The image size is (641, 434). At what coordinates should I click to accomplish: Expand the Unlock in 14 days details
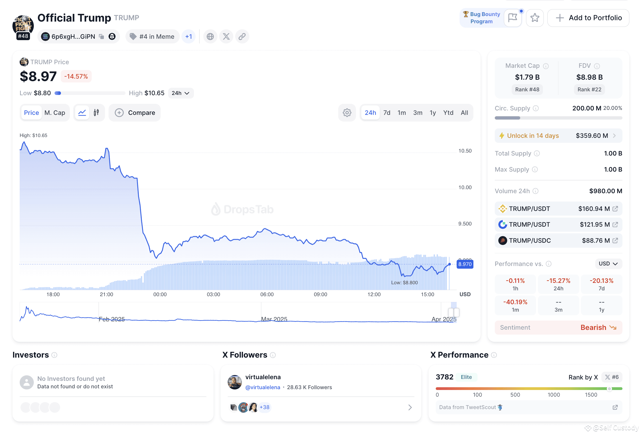coord(558,136)
